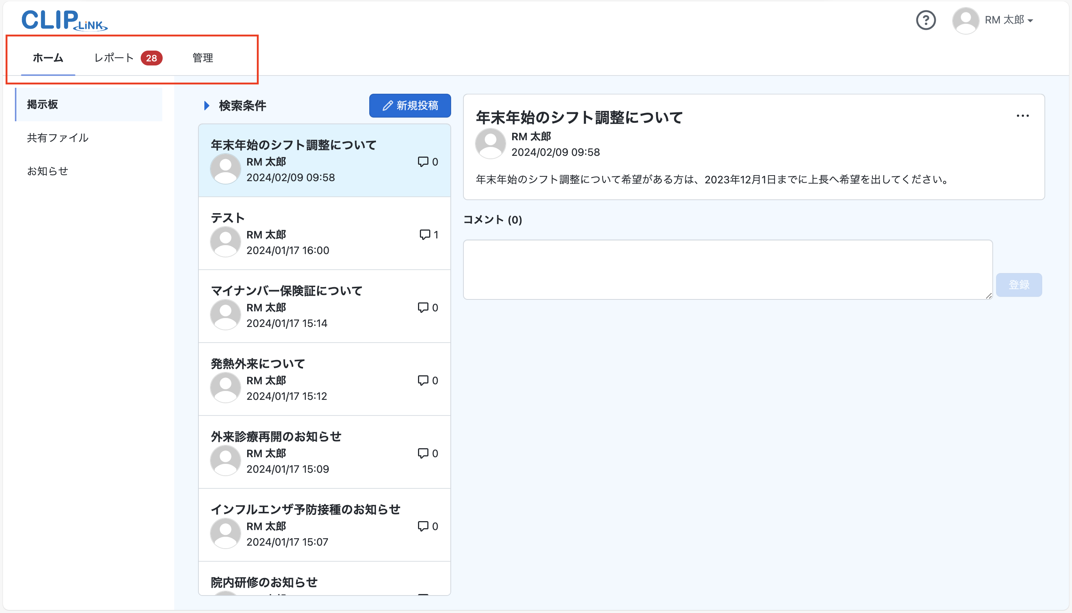This screenshot has width=1072, height=613.
Task: Click the comment text input area
Action: coord(727,269)
